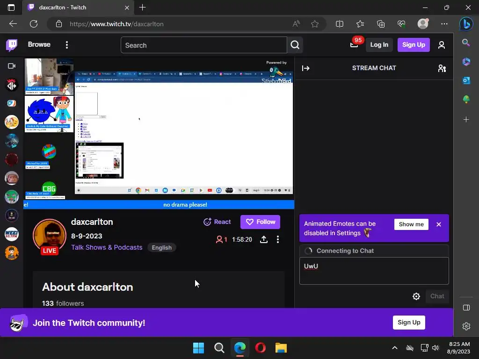This screenshot has width=479, height=359.
Task: Open the Read aloud icon
Action: pyautogui.click(x=296, y=24)
